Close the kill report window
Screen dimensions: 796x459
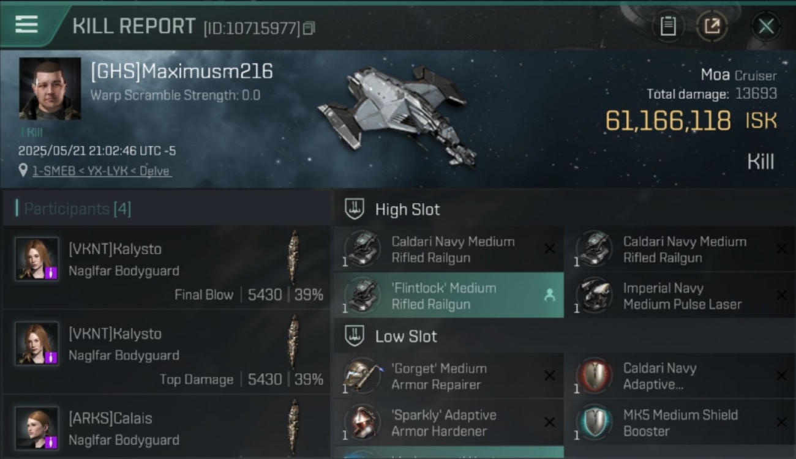[766, 26]
